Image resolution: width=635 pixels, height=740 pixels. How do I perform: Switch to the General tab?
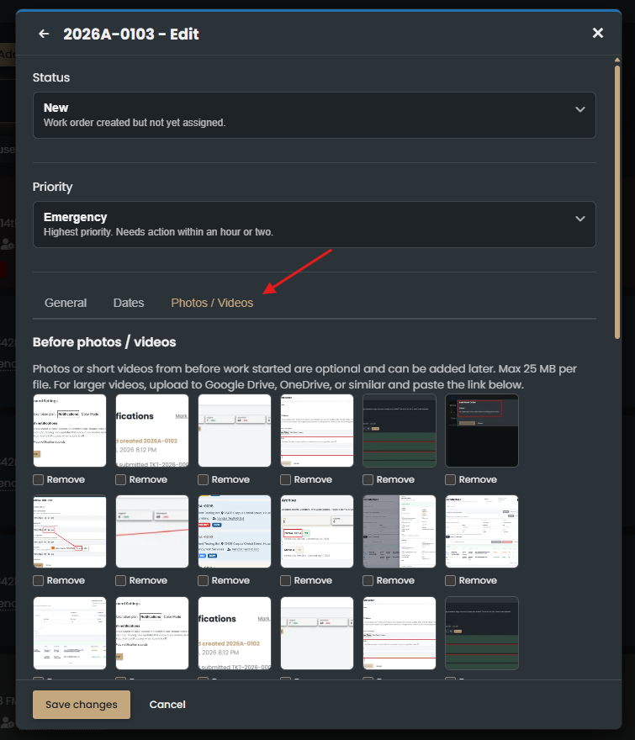(x=66, y=303)
